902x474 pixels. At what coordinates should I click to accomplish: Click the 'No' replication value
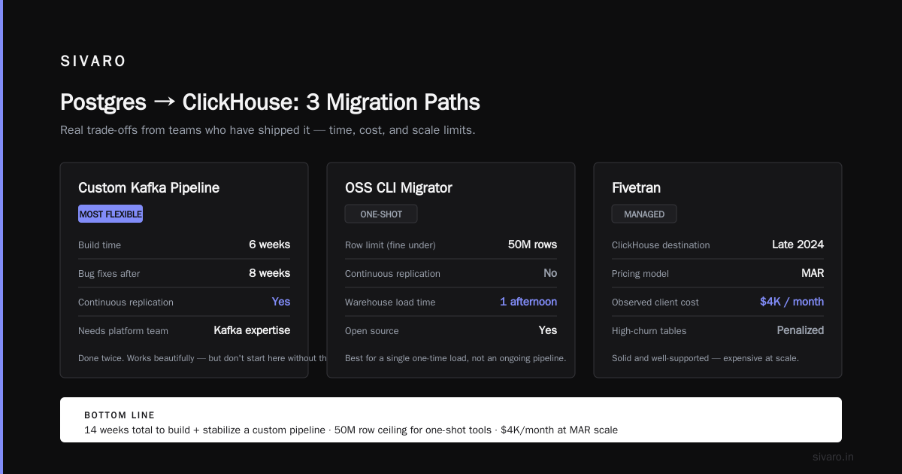[550, 273]
